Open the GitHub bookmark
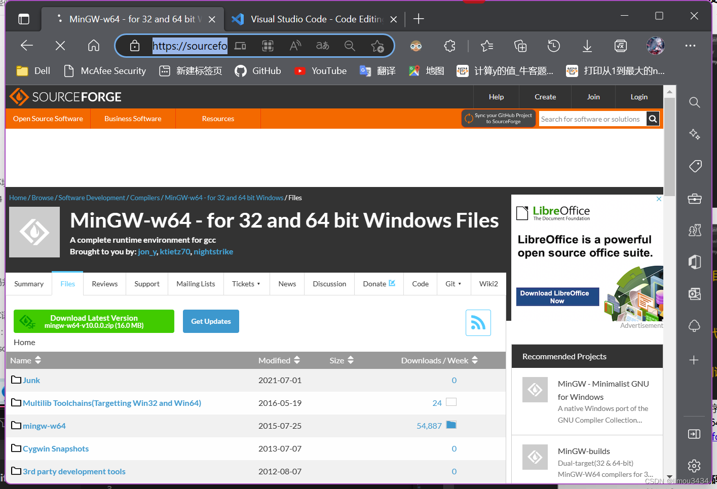The image size is (717, 489). 258,71
